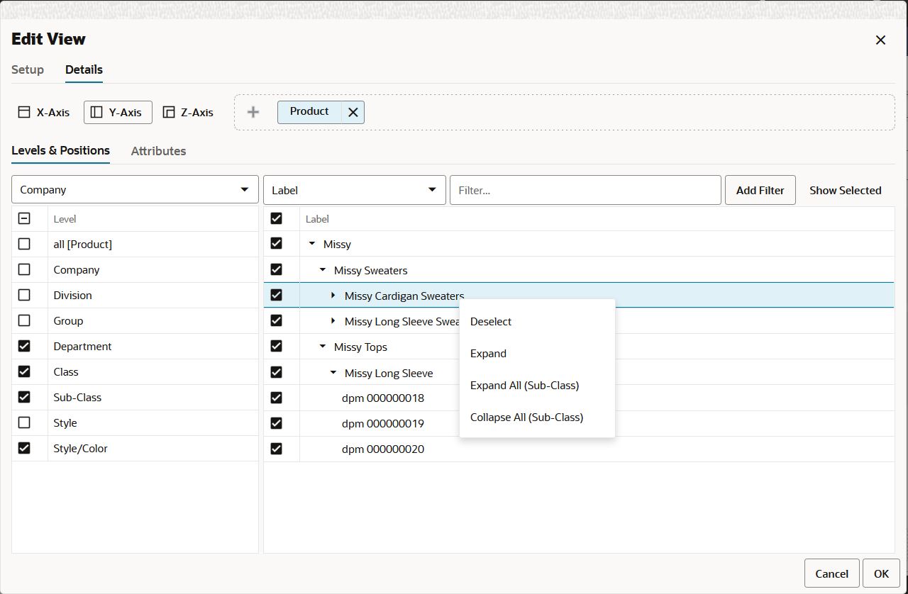Collapse the Missy Tops node
Image resolution: width=908 pixels, height=594 pixels.
[x=323, y=347]
